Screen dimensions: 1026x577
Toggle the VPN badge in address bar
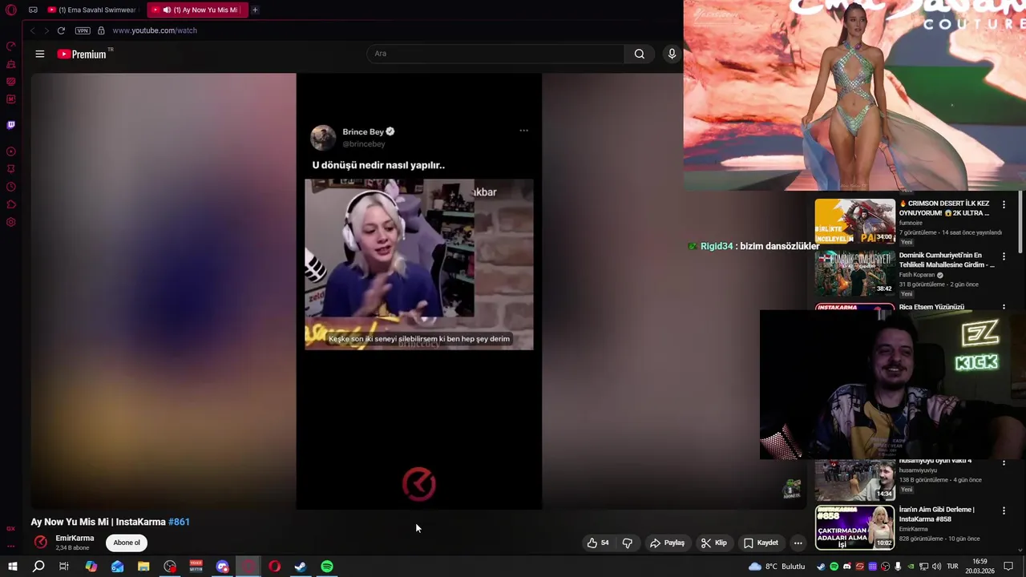83,30
